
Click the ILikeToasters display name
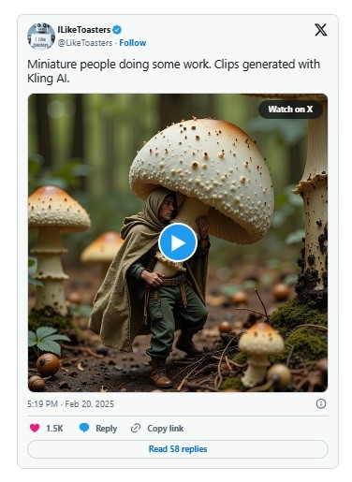(x=84, y=30)
